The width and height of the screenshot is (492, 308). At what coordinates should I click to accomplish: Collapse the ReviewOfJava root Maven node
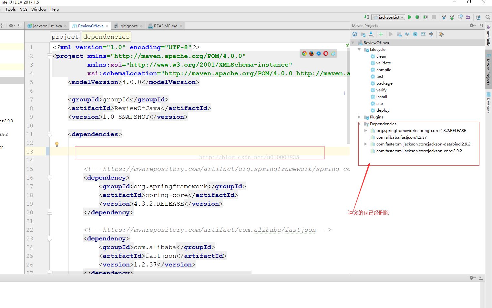pyautogui.click(x=353, y=42)
